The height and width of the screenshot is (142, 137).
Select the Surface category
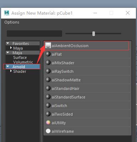pyautogui.click(x=20, y=57)
